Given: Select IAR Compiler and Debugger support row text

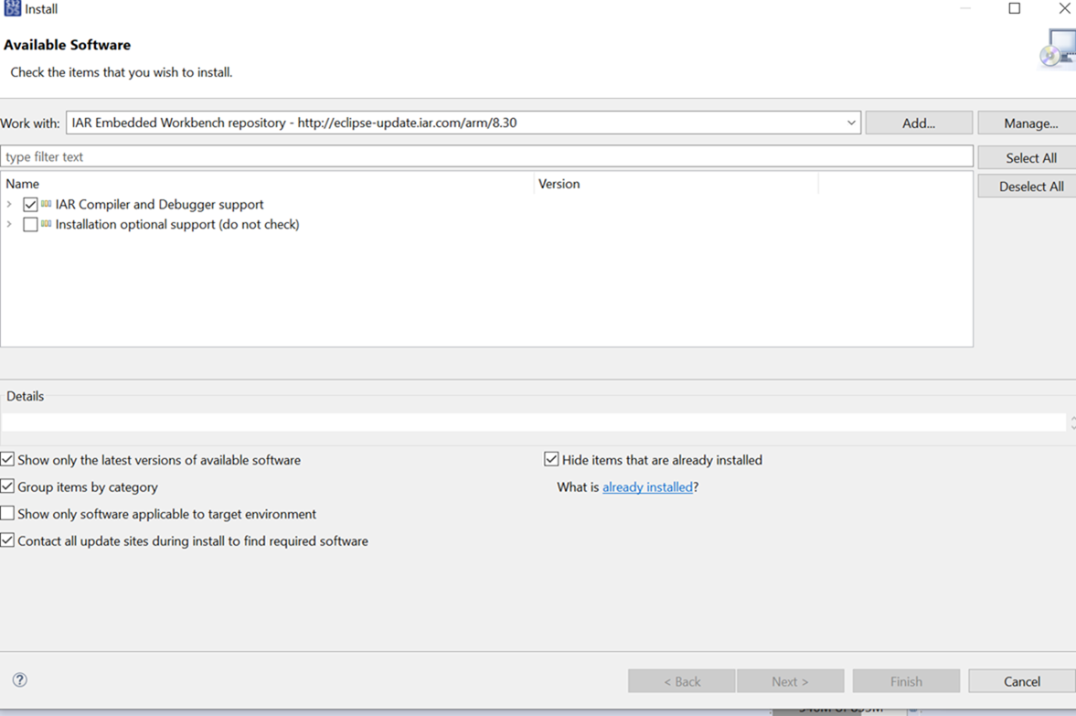Looking at the screenshot, I should [x=159, y=205].
